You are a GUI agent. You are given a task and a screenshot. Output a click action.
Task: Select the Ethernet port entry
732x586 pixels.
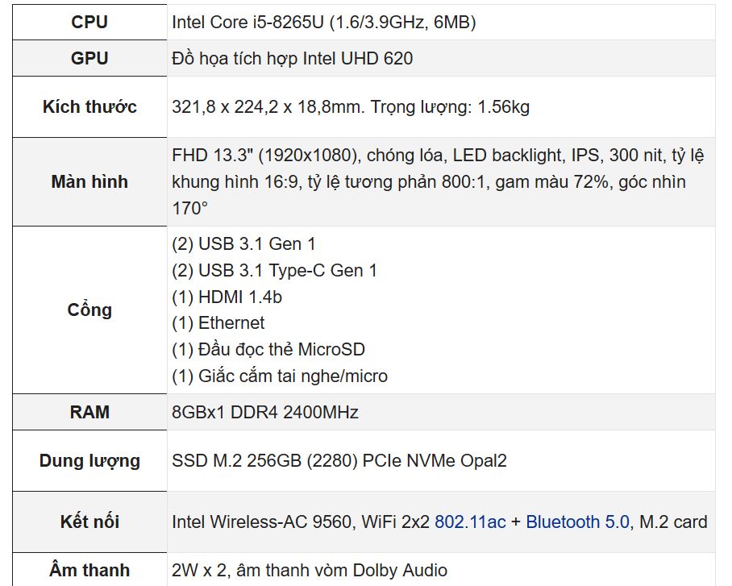pos(218,323)
